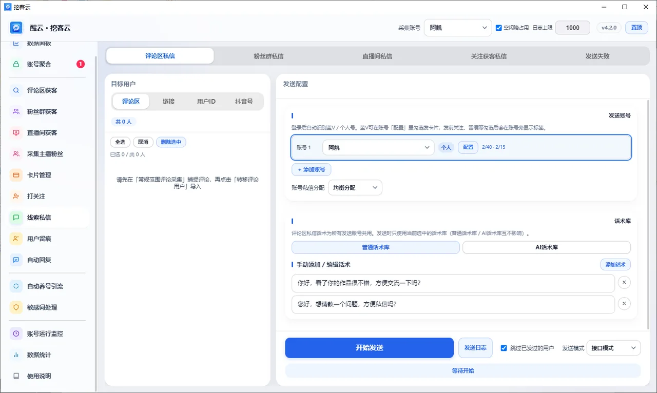Click the 添加账号 button

(x=312, y=169)
